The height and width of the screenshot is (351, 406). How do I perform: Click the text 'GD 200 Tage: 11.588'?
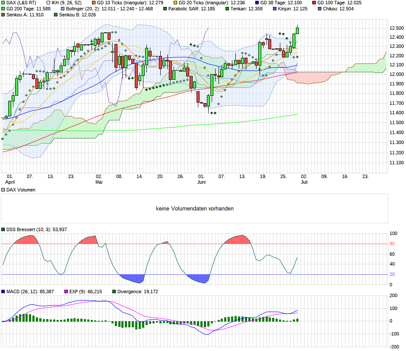[x=29, y=9]
